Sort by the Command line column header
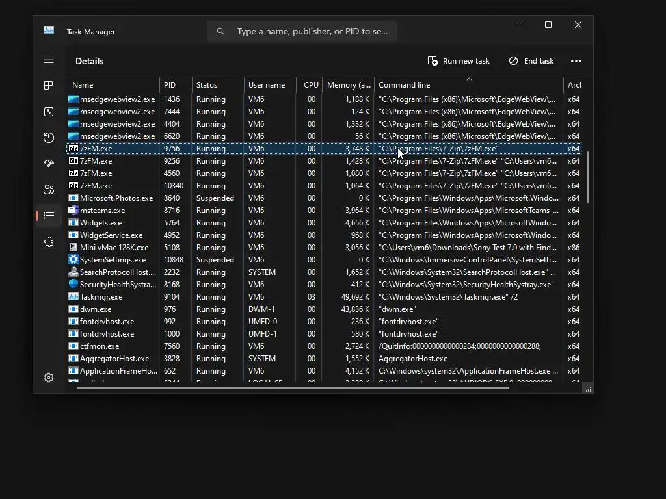Viewport: 666px width, 499px height. pyautogui.click(x=468, y=85)
